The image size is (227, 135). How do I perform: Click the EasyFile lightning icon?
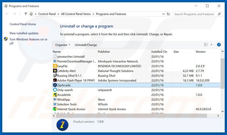pyautogui.click(x=55, y=66)
